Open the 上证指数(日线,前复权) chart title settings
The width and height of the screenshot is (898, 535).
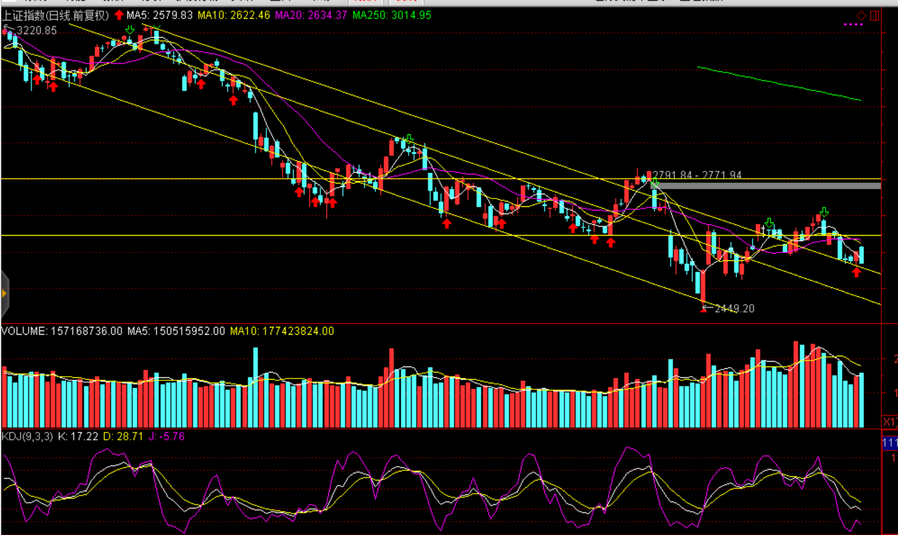click(55, 15)
